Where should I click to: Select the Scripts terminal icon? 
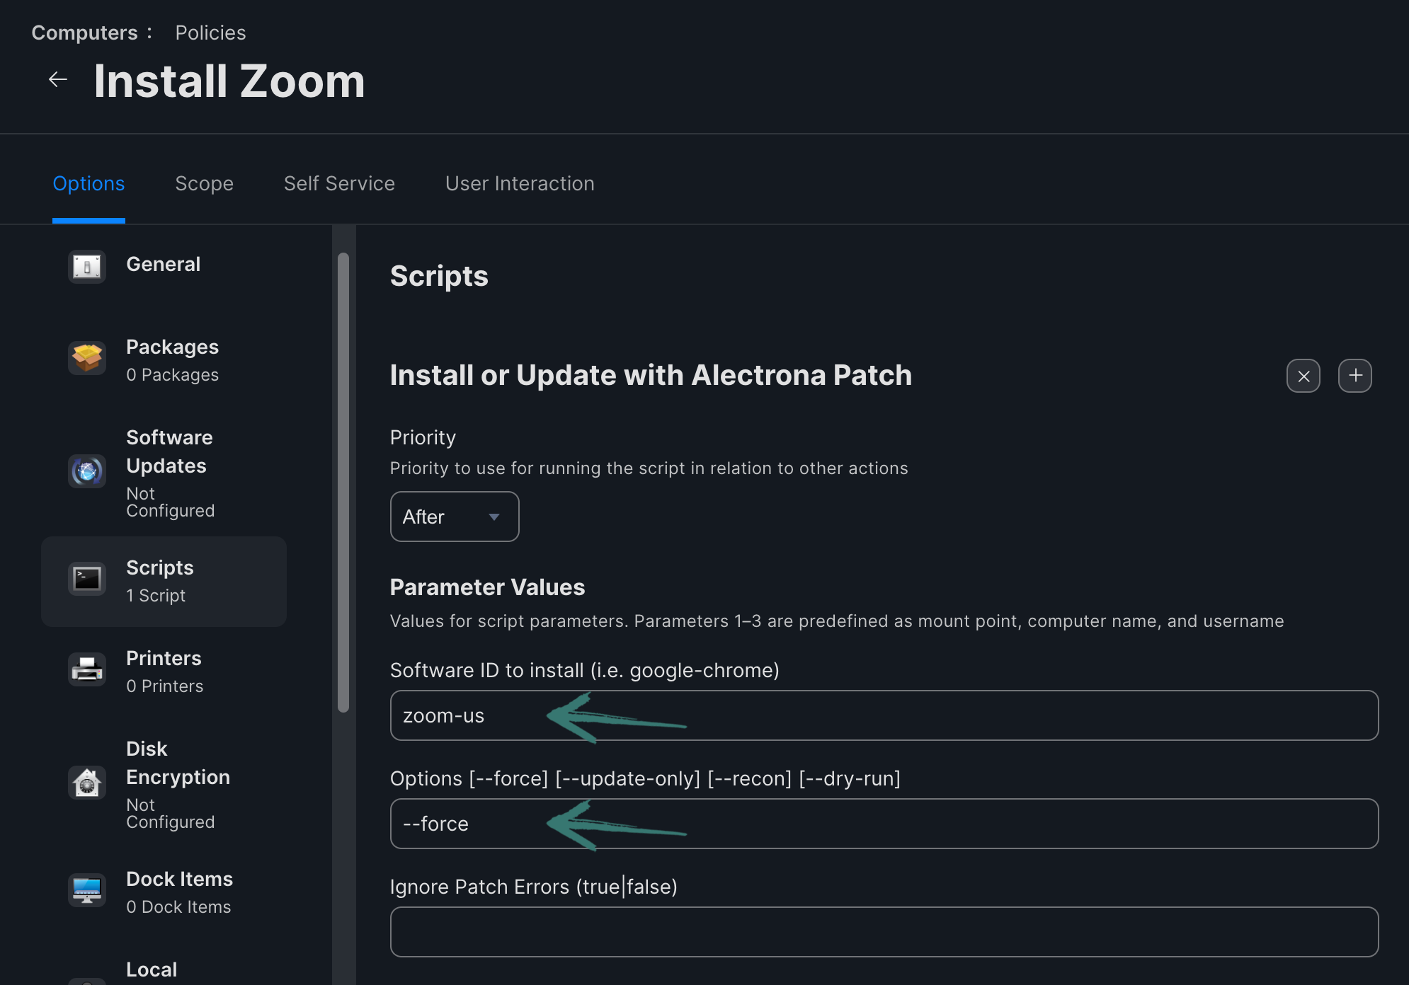[87, 580]
